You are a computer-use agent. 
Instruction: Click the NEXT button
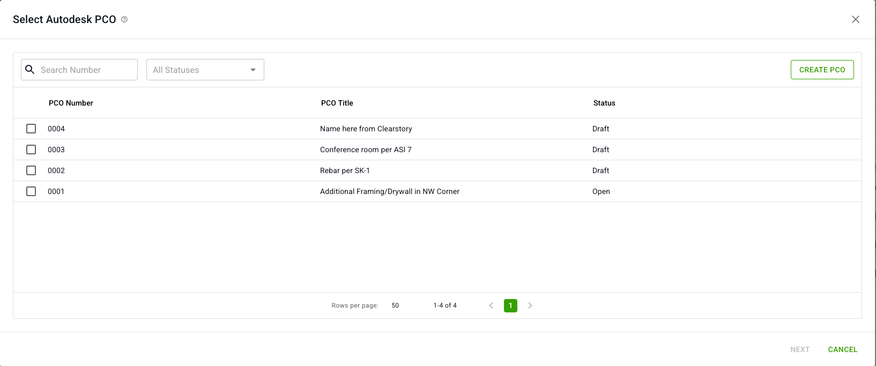coord(799,349)
